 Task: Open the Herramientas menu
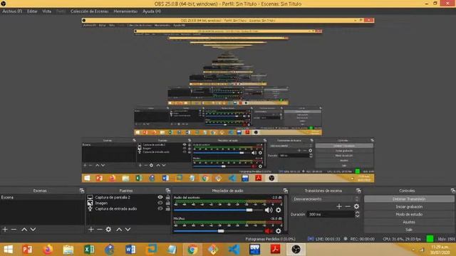(x=125, y=11)
